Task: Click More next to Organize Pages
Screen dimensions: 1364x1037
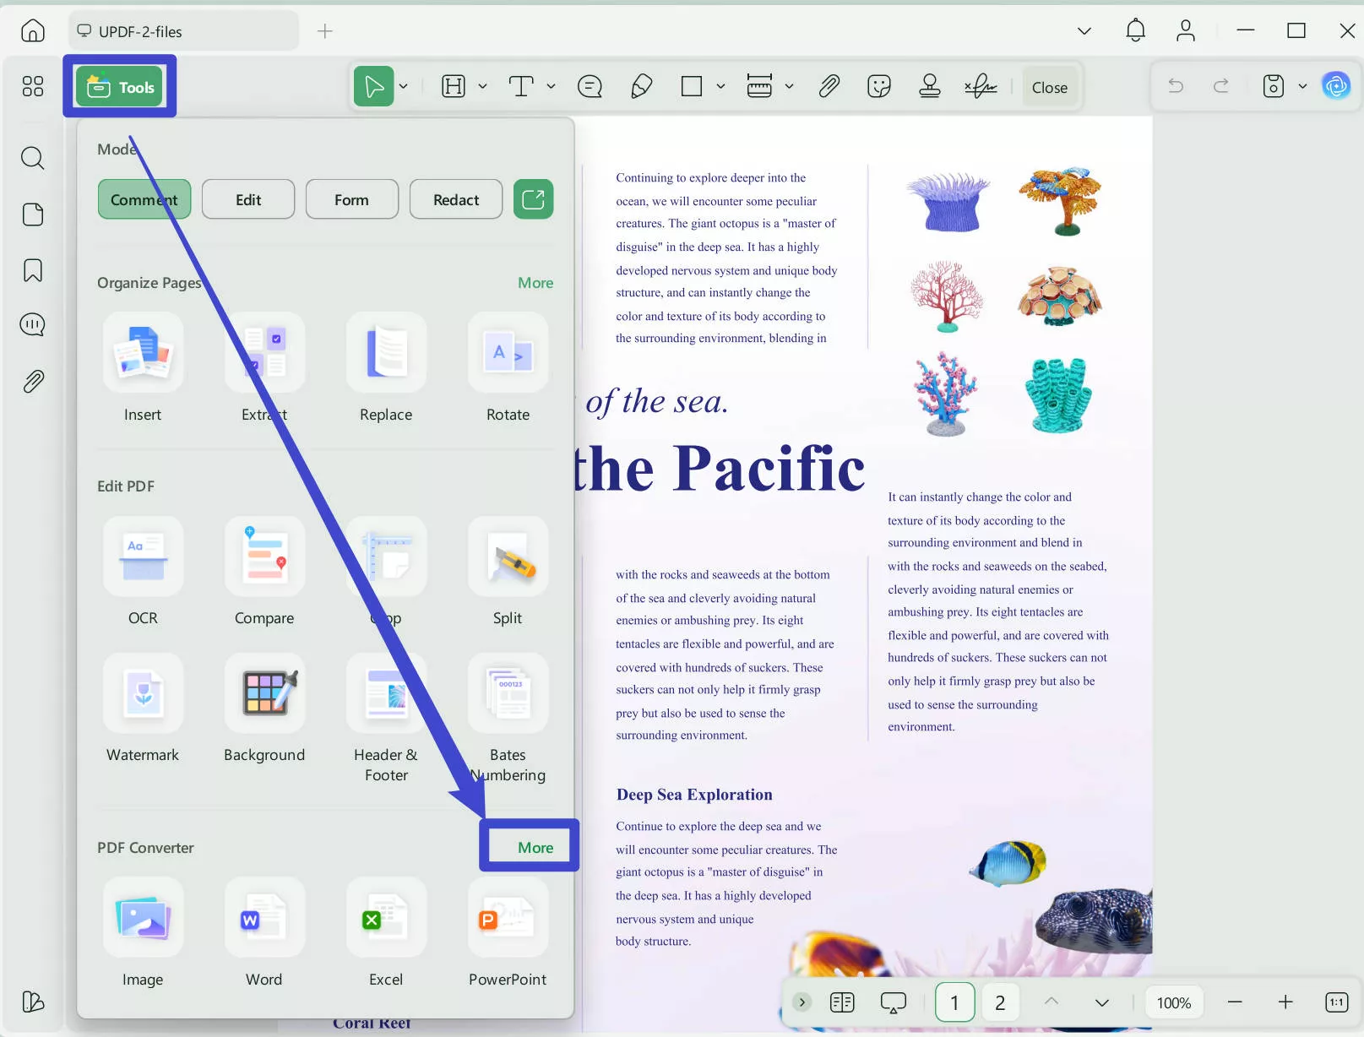Action: pyautogui.click(x=535, y=282)
